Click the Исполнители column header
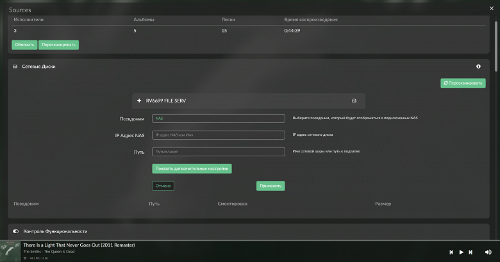The width and height of the screenshot is (500, 262). (x=28, y=19)
